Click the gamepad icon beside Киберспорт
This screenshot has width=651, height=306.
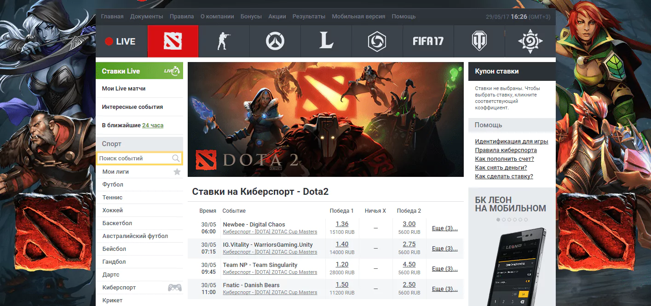(174, 288)
